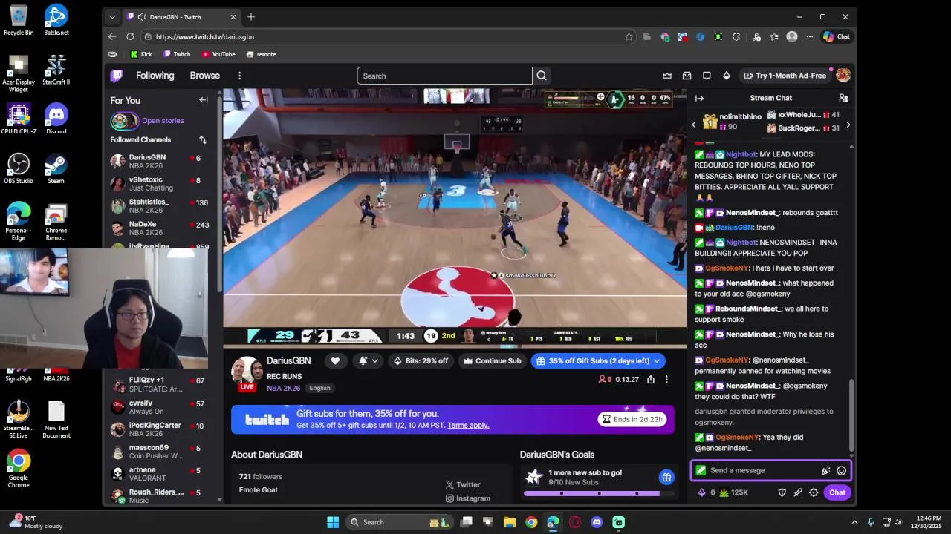Image resolution: width=951 pixels, height=534 pixels.
Task: Open the moderator sword tool icon
Action: pos(798,492)
